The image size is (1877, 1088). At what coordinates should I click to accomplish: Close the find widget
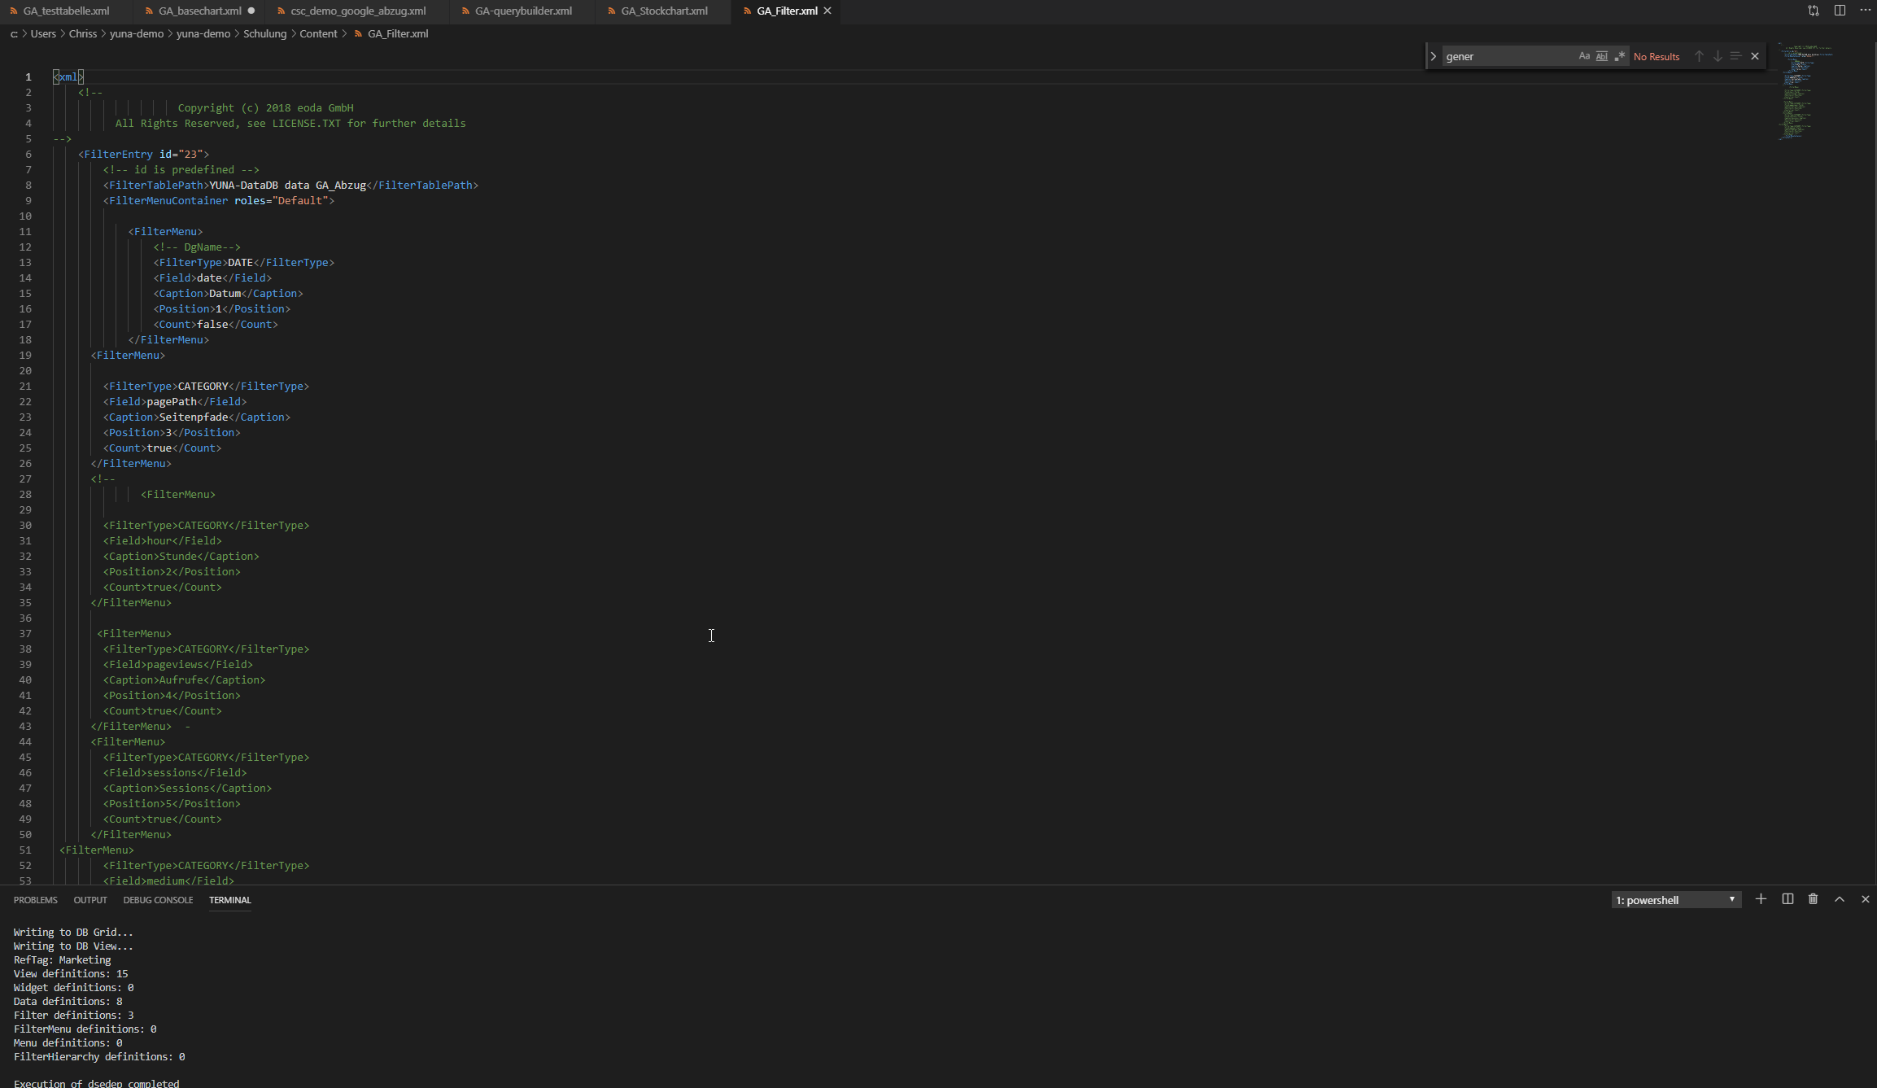coord(1755,56)
